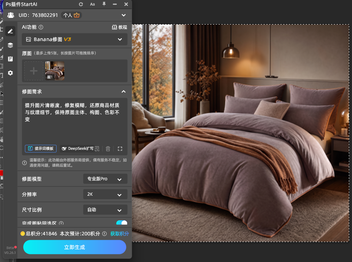Open the layers stack sidebar icon

tap(10, 45)
